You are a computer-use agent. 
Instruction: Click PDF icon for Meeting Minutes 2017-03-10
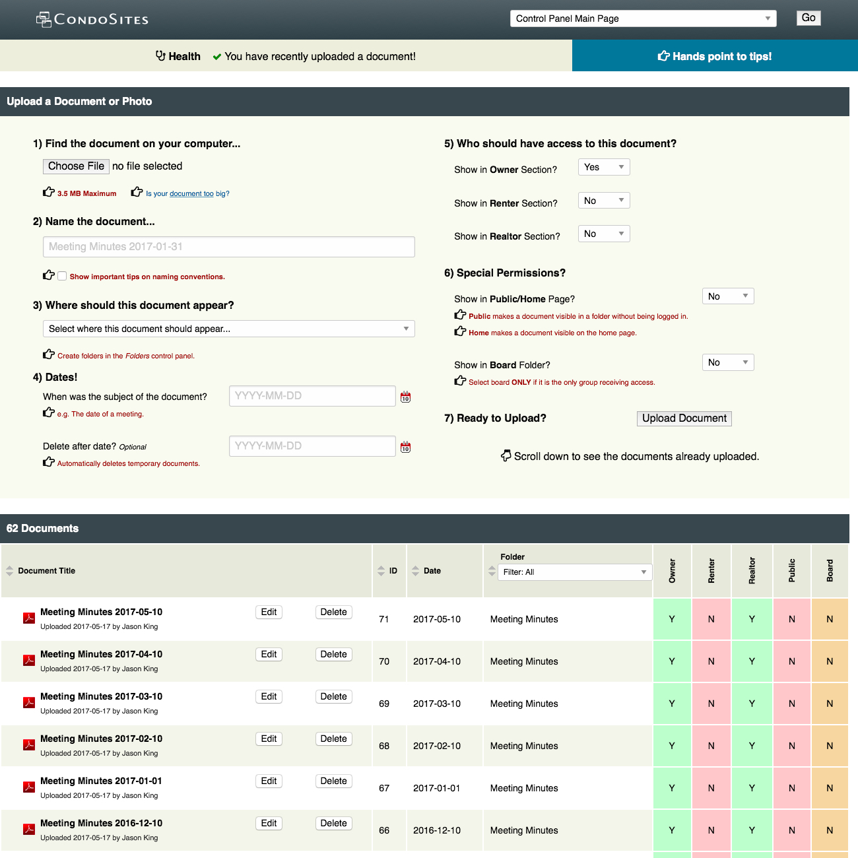point(29,703)
